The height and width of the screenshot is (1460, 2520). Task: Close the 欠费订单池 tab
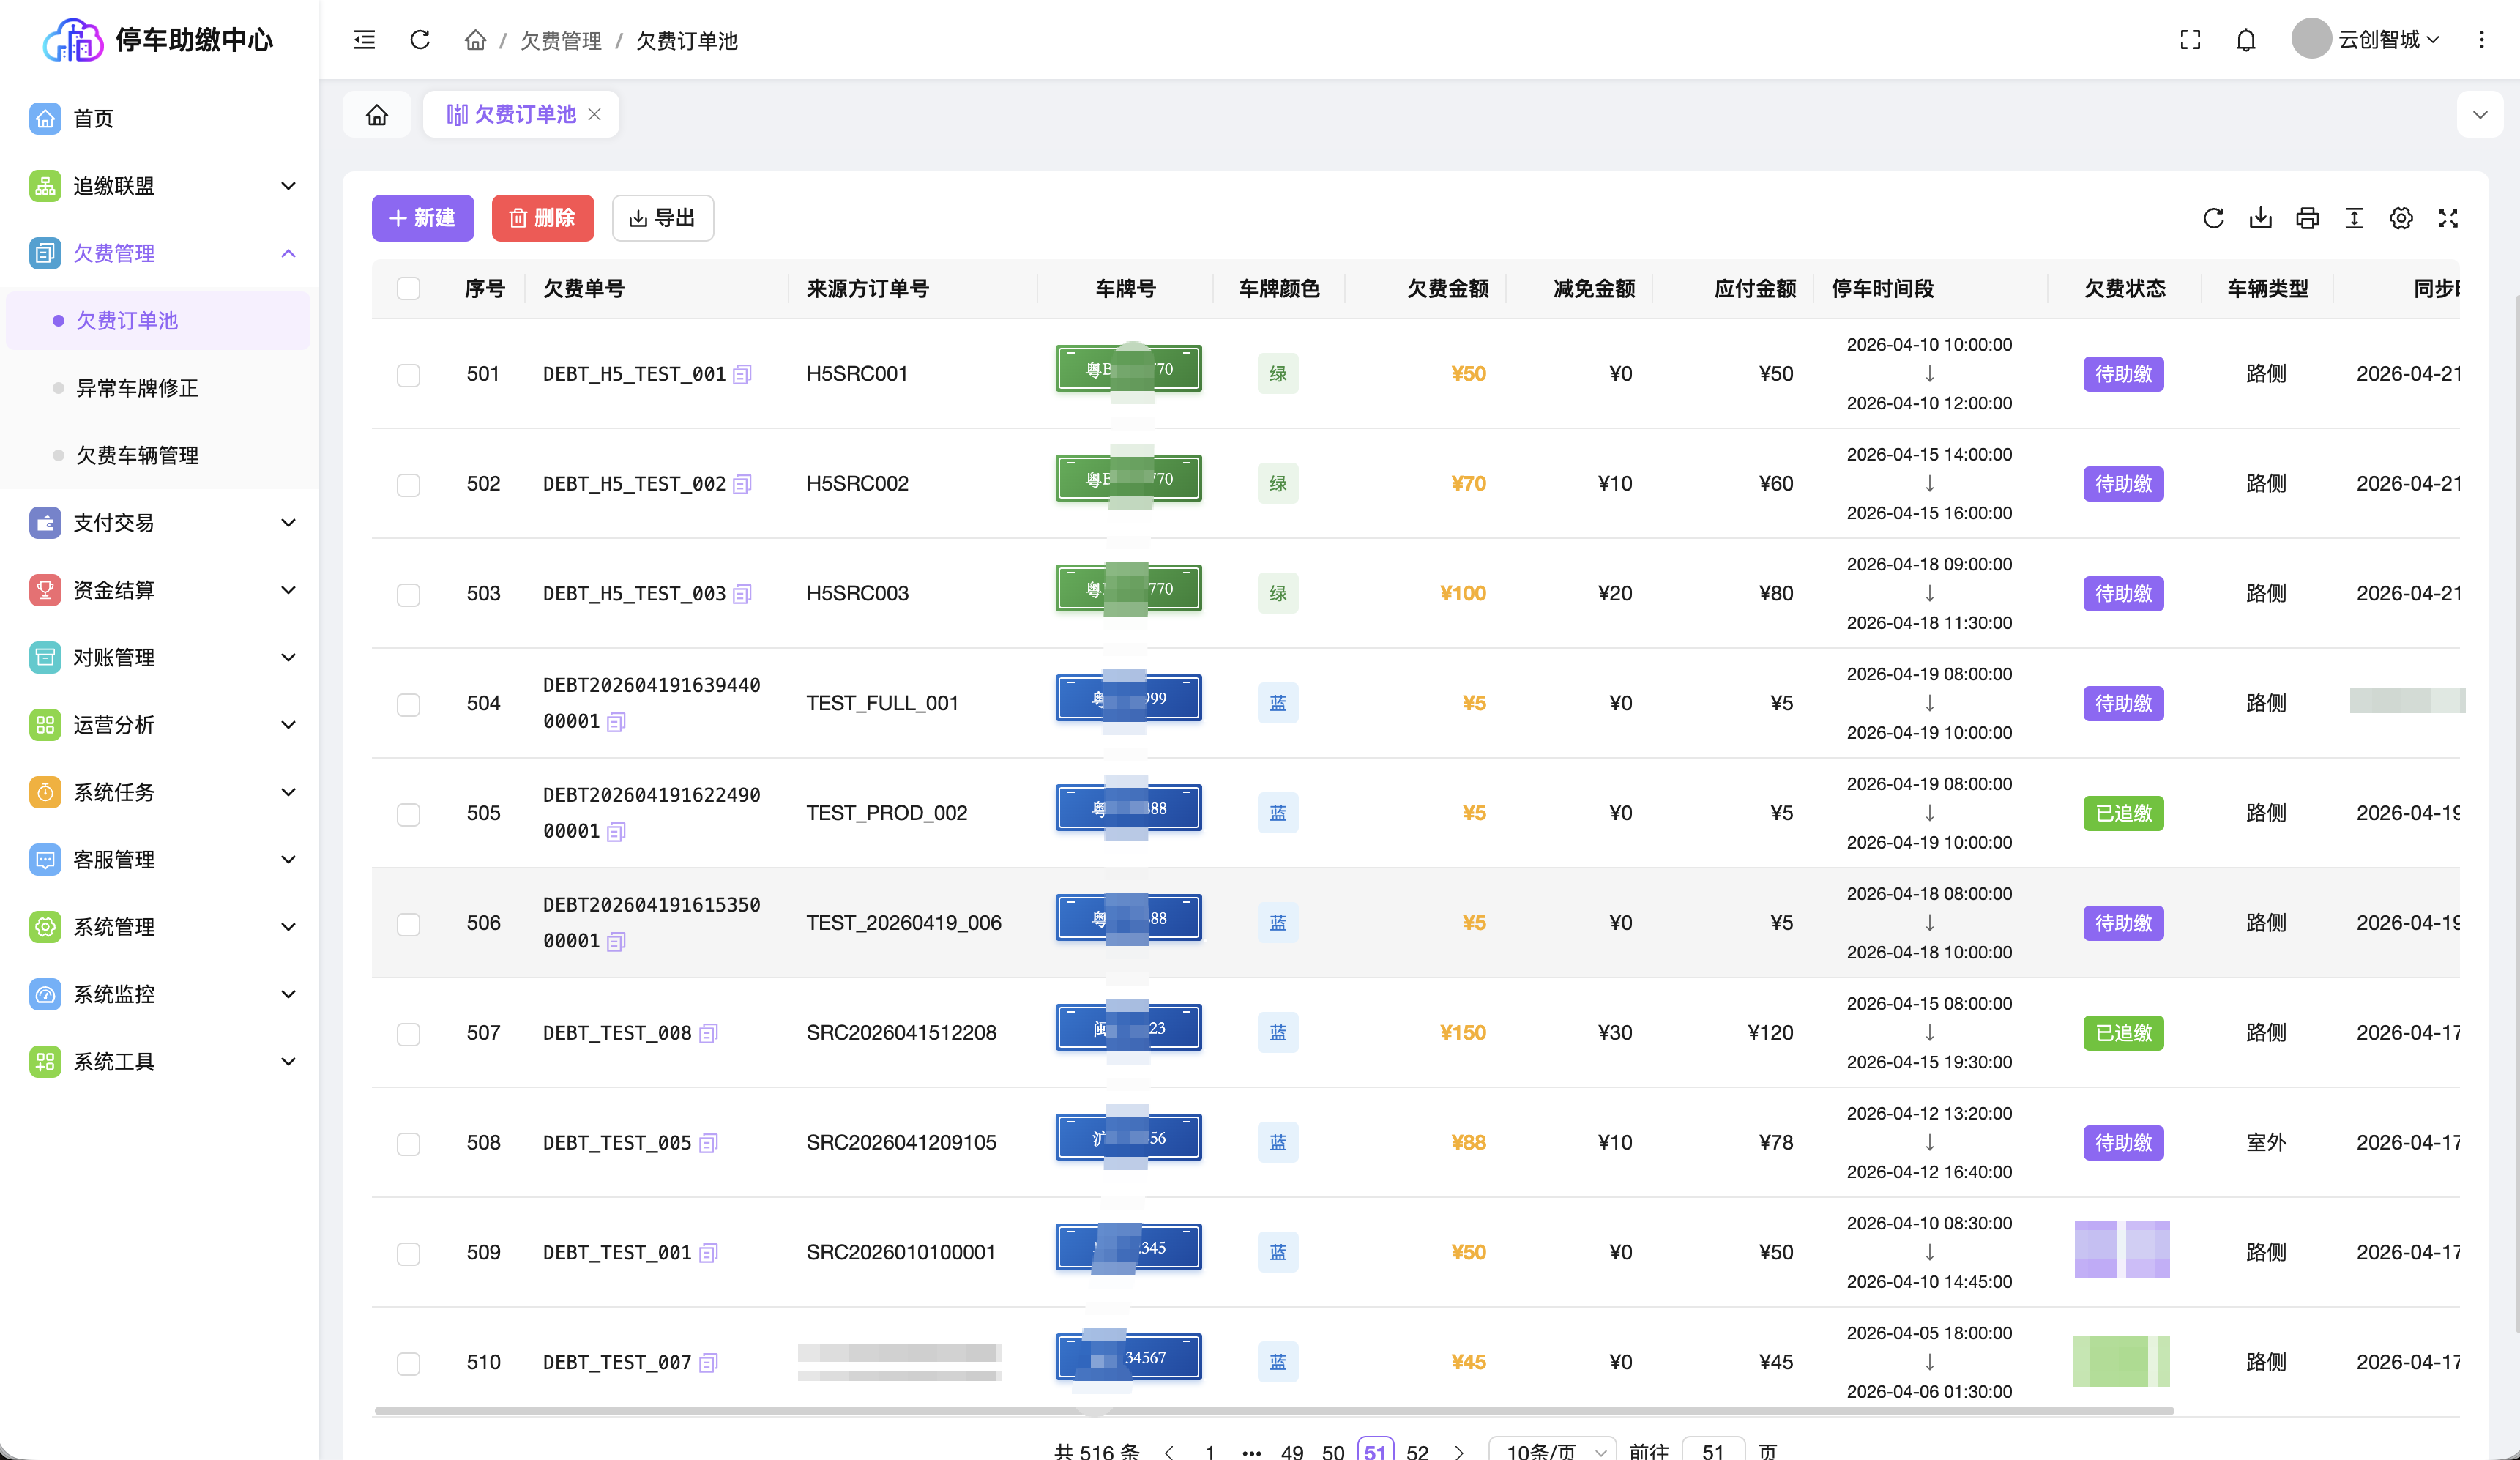click(x=595, y=115)
